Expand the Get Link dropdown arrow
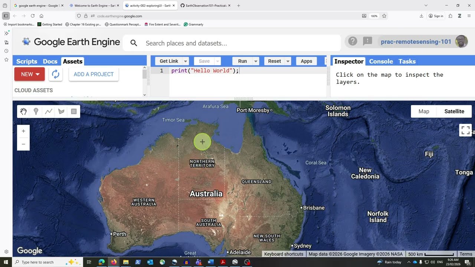The width and height of the screenshot is (475, 267). pos(186,61)
